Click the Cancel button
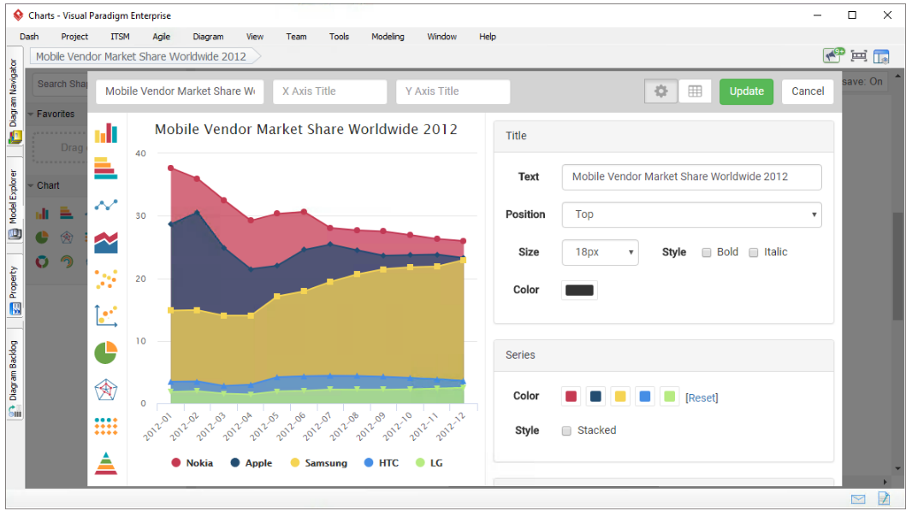The height and width of the screenshot is (517, 912). [x=808, y=91]
